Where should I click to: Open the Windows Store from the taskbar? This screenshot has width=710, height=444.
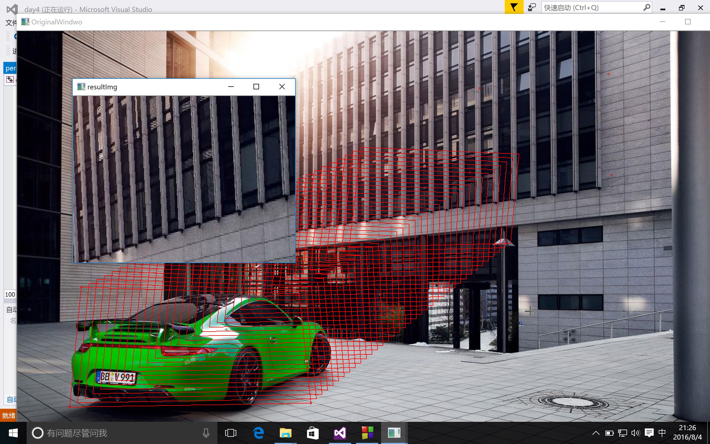313,433
